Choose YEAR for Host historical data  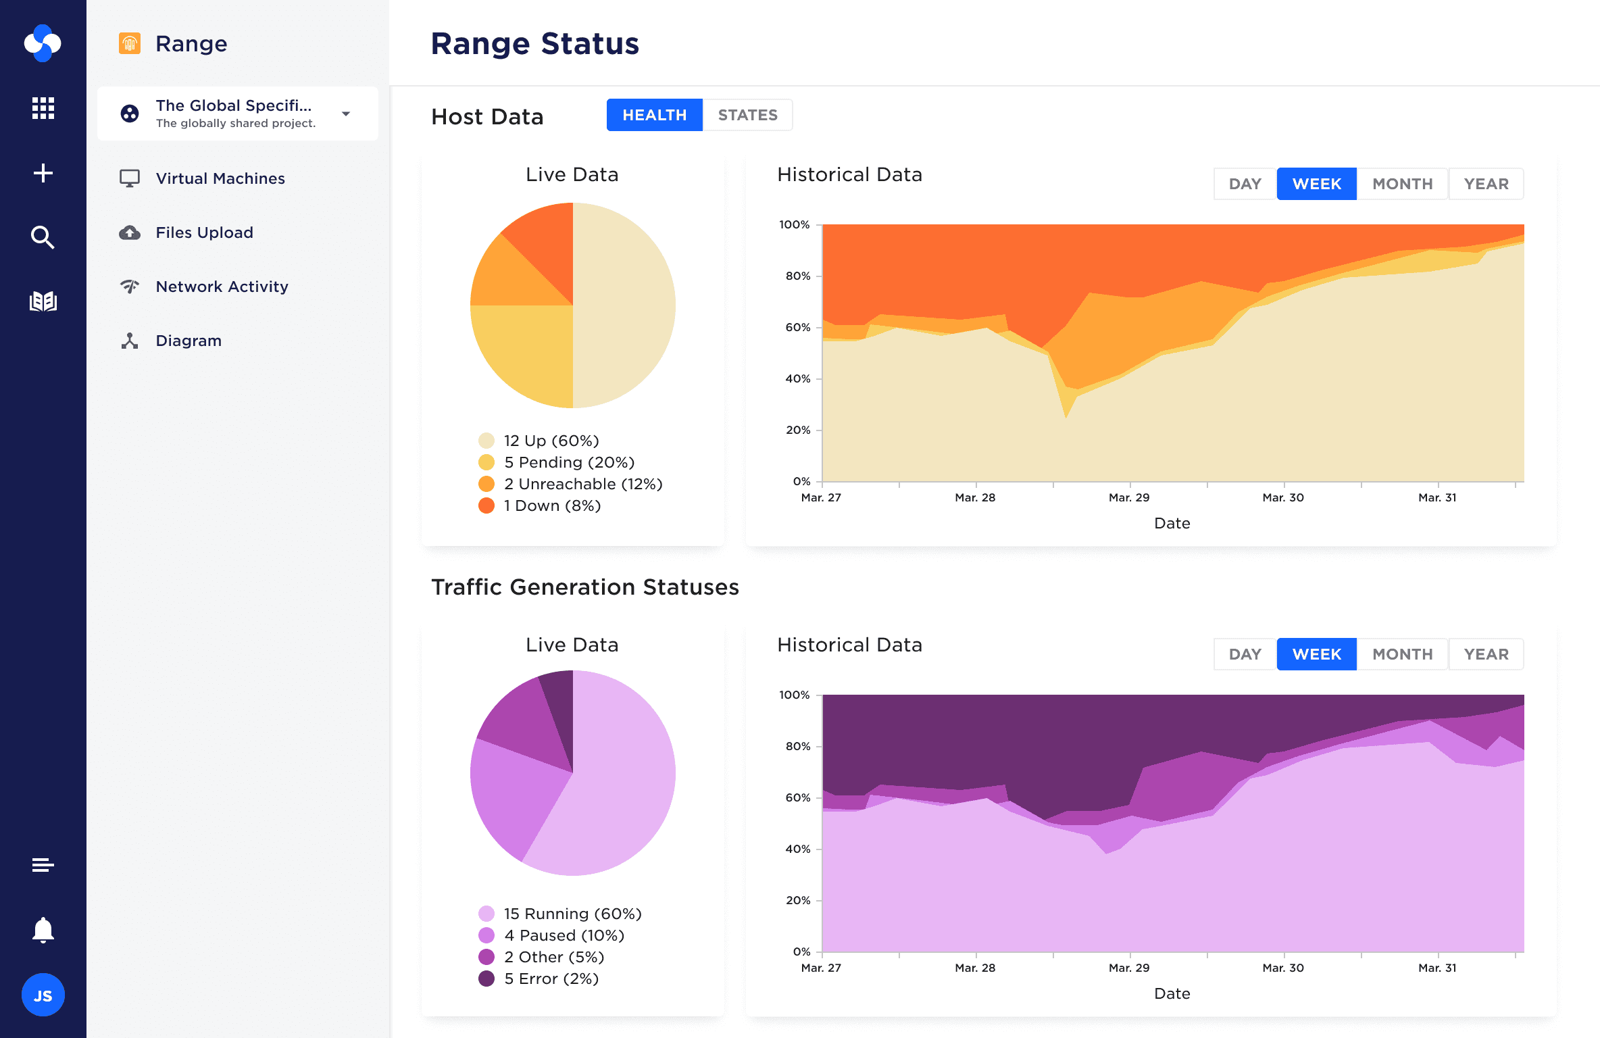pyautogui.click(x=1486, y=184)
